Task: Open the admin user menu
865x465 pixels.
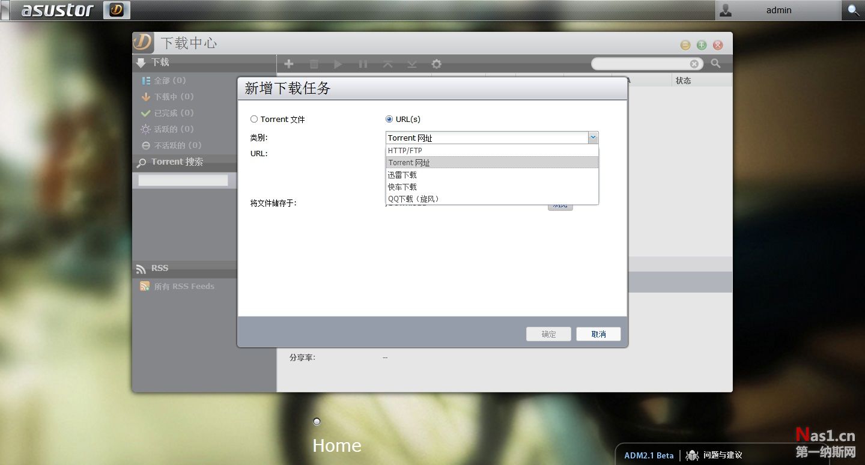Action: click(x=778, y=10)
